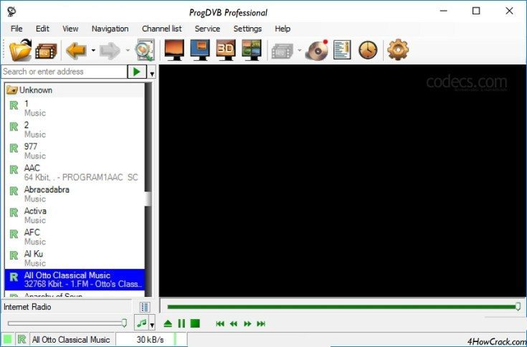Viewport: 527px width, 347px height.
Task: Start recording with the disc icon
Action: point(317,50)
